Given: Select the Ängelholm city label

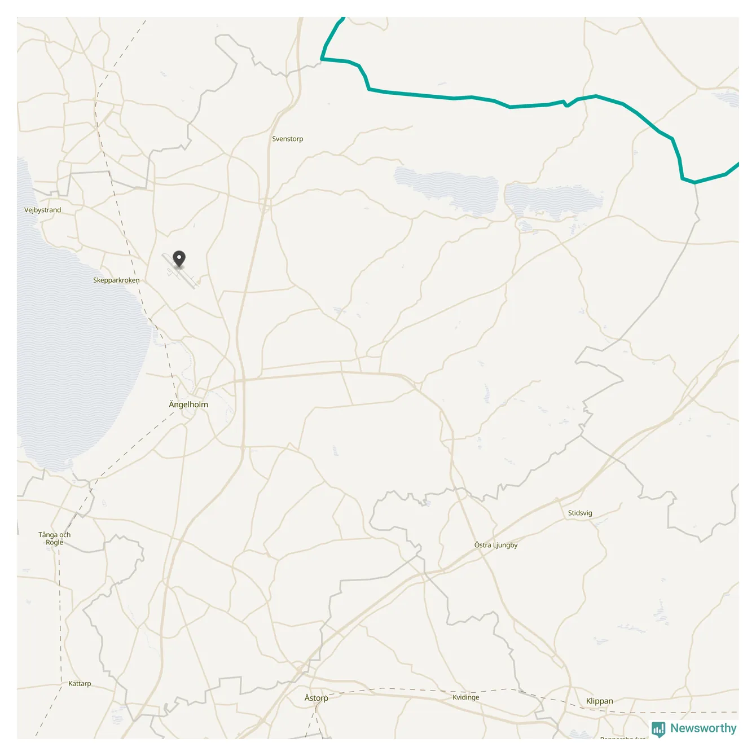Looking at the screenshot, I should [188, 405].
